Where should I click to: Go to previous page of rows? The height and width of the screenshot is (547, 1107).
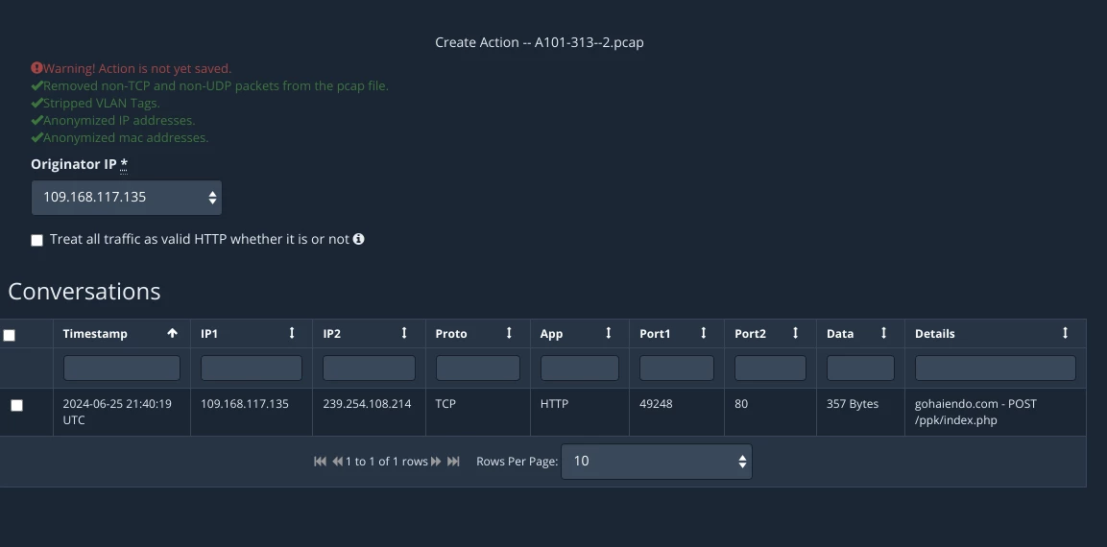click(337, 461)
